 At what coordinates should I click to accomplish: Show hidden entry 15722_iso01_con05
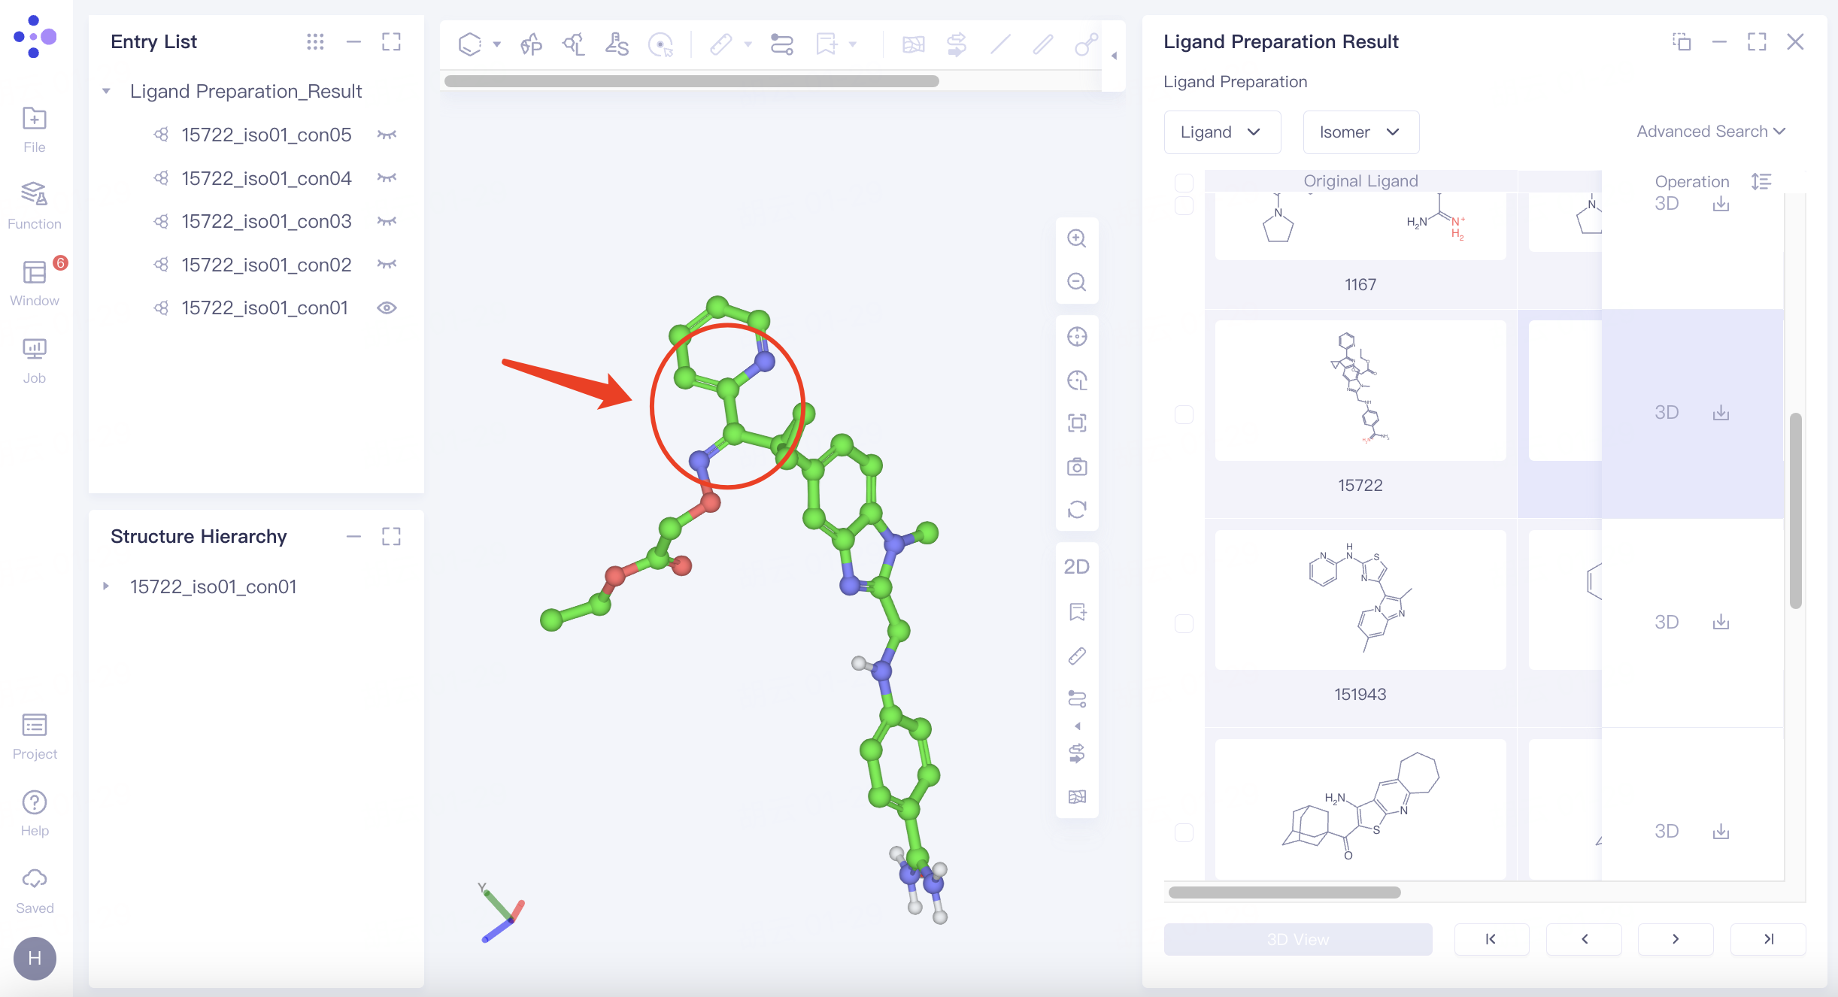pos(387,135)
